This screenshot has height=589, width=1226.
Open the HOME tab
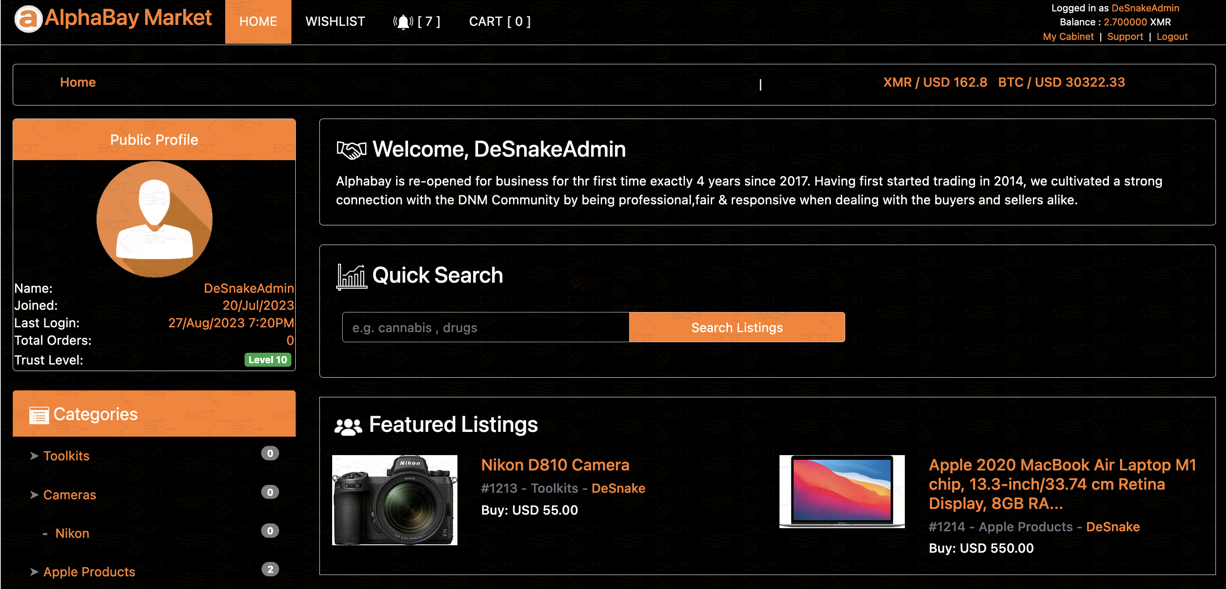click(x=258, y=22)
